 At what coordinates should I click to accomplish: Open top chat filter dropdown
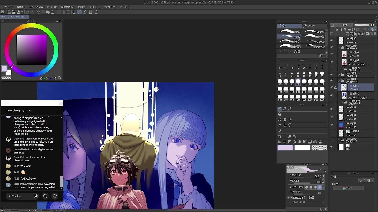(x=19, y=111)
